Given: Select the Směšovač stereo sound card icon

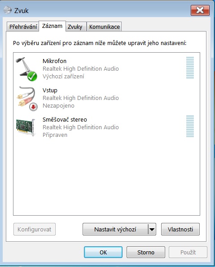Looking at the screenshot, I should [x=26, y=127].
